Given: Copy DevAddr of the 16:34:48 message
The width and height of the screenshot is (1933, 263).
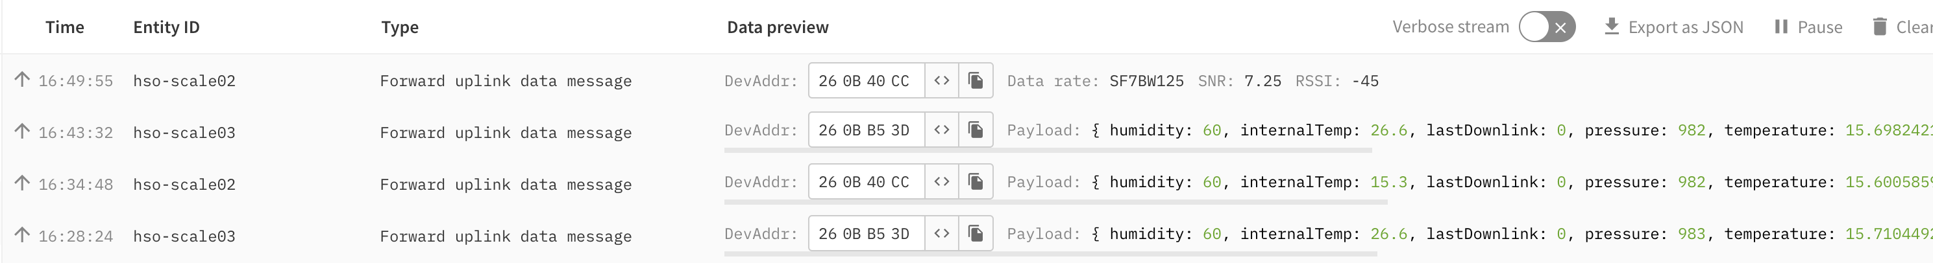Looking at the screenshot, I should point(976,181).
